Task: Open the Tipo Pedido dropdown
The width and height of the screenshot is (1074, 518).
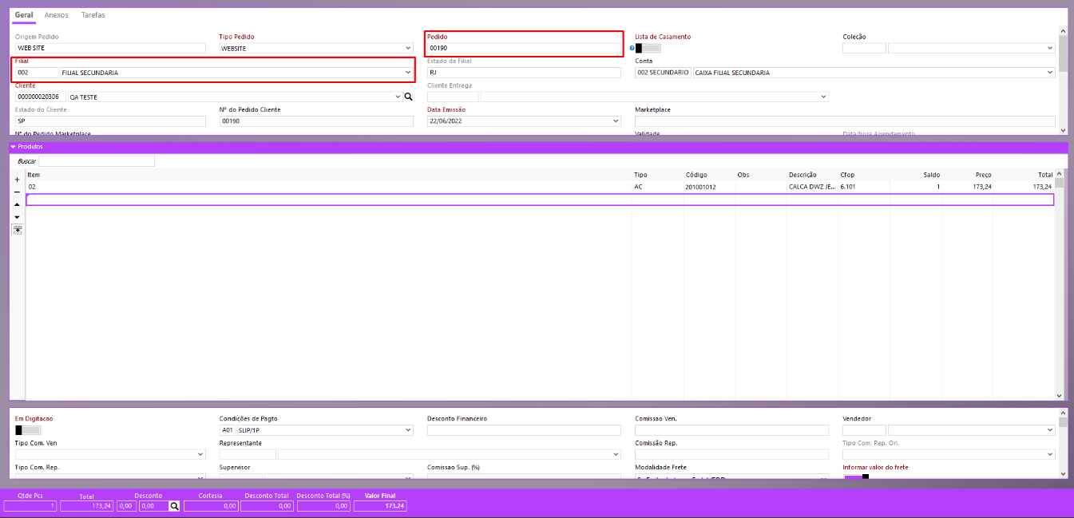Action: click(408, 49)
